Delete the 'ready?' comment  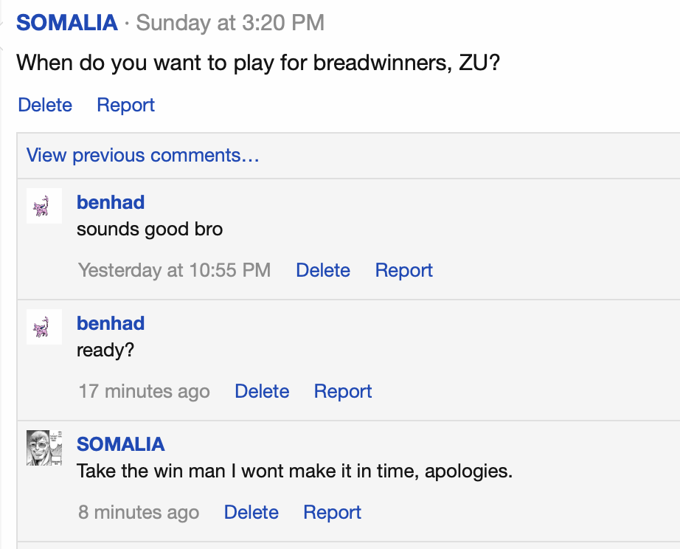[x=261, y=391]
